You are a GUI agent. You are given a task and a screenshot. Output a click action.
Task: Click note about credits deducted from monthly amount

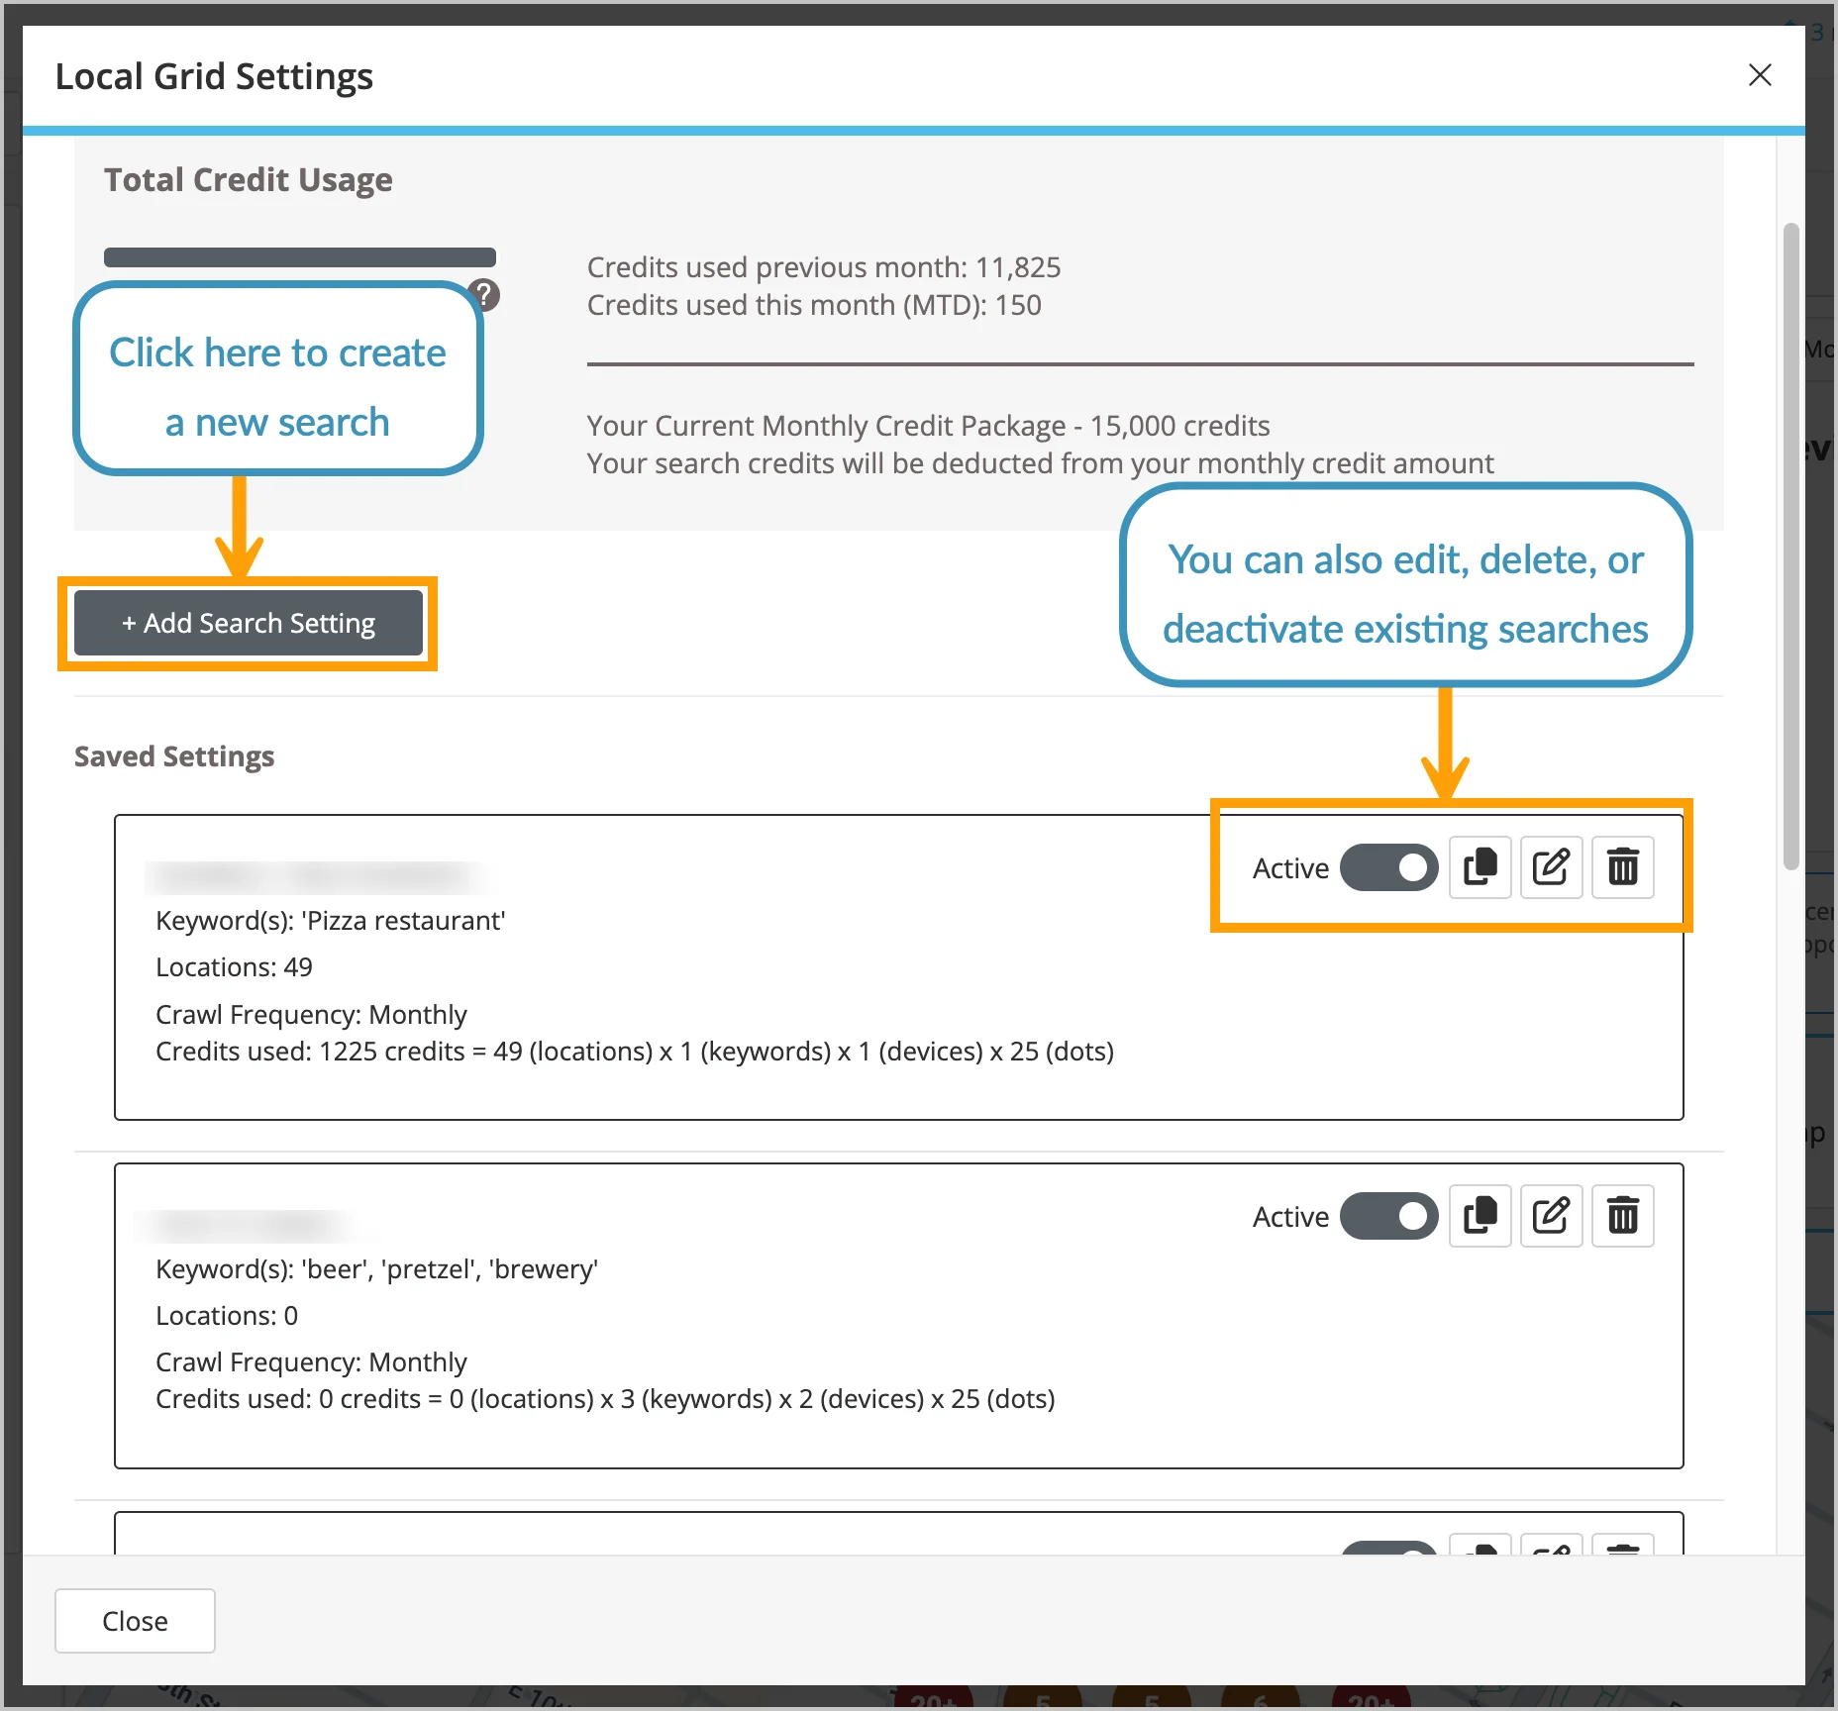coord(1040,463)
